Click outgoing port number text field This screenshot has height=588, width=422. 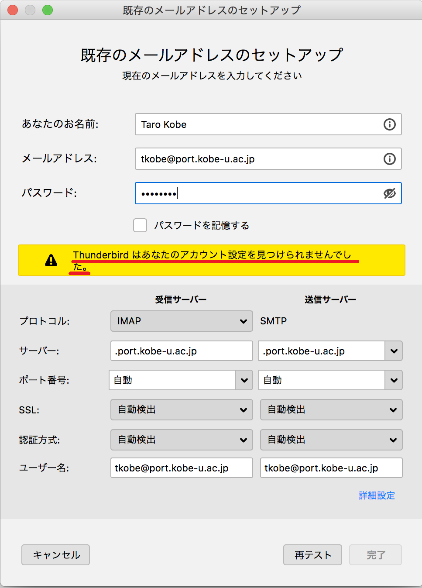[x=322, y=380]
